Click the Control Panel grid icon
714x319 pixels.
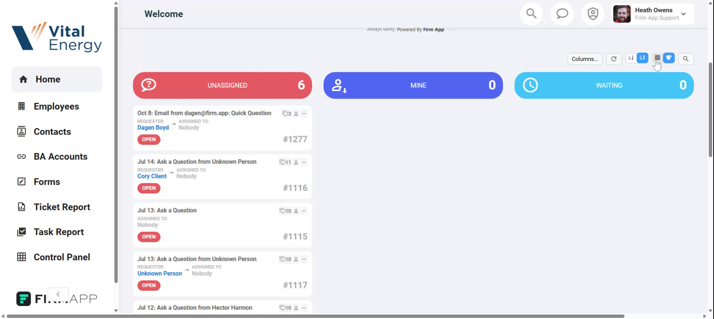tap(22, 257)
